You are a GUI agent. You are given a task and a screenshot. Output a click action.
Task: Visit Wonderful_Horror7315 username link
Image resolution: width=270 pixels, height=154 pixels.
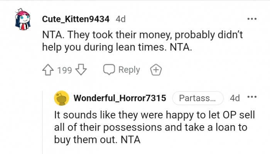tap(120, 98)
